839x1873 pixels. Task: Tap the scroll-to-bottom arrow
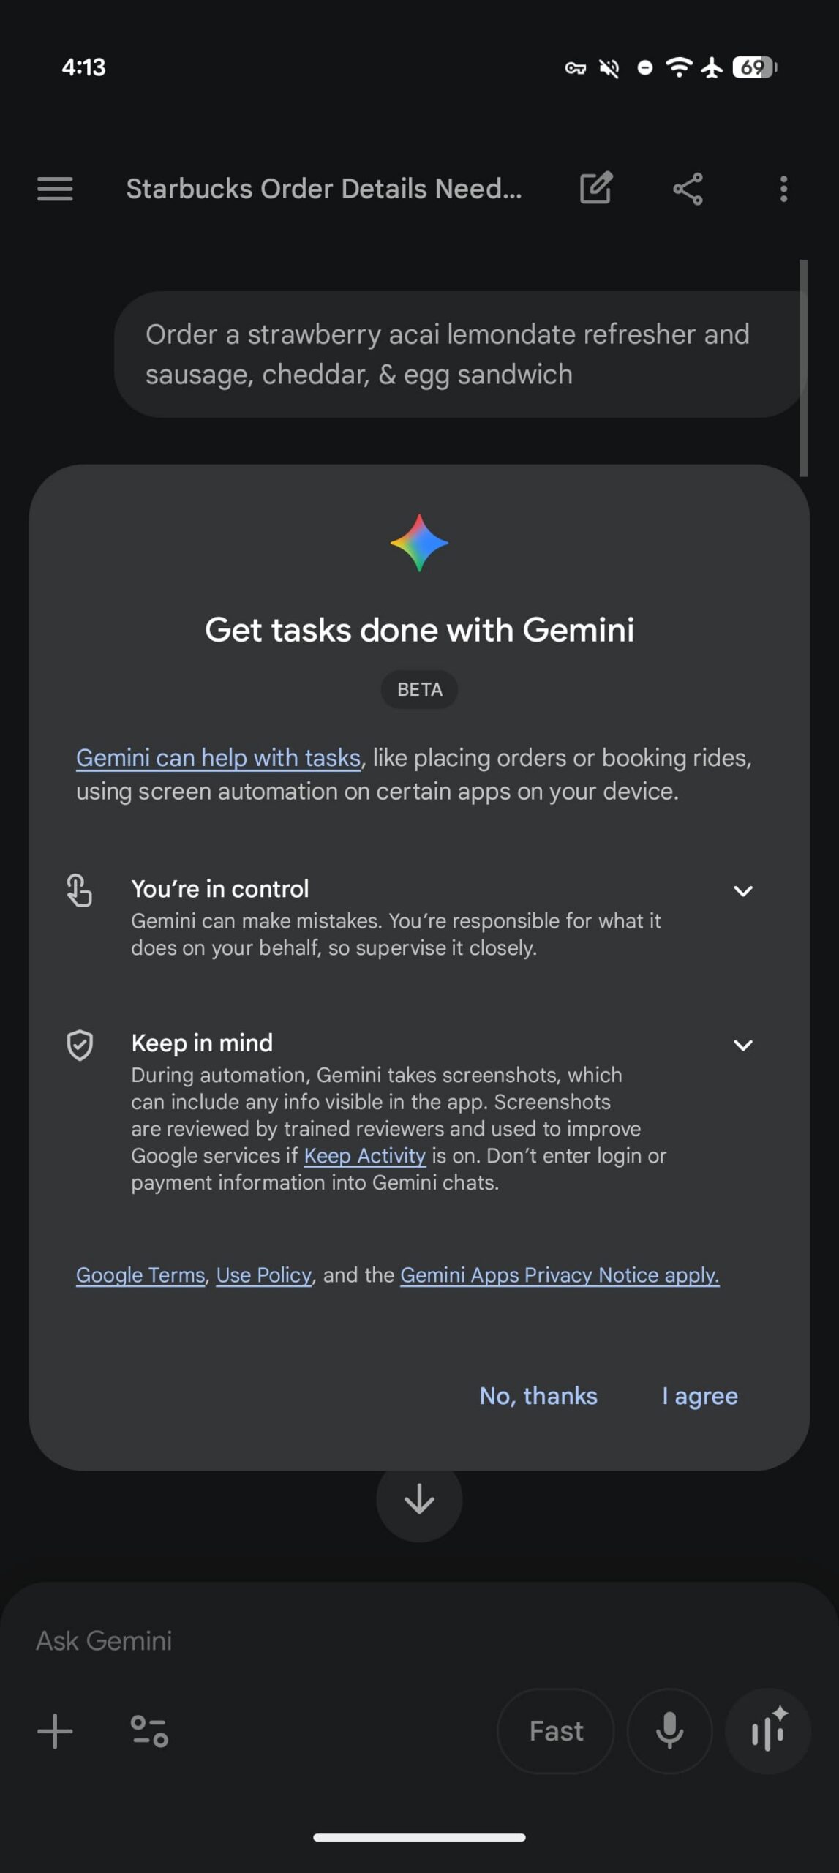(419, 1501)
